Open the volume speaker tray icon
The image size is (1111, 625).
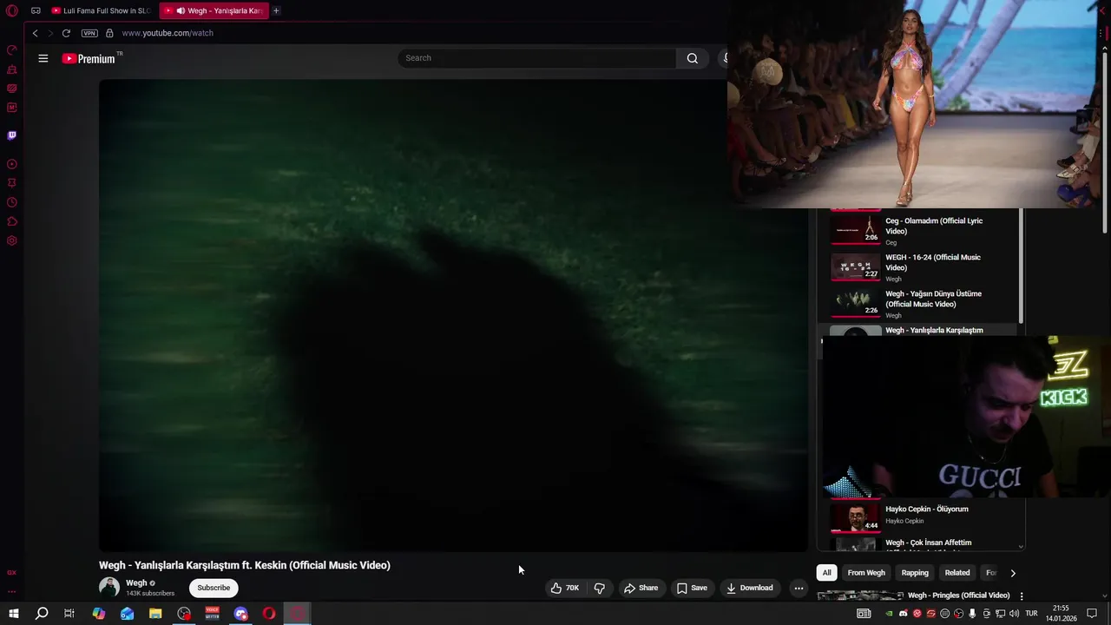click(x=1014, y=614)
